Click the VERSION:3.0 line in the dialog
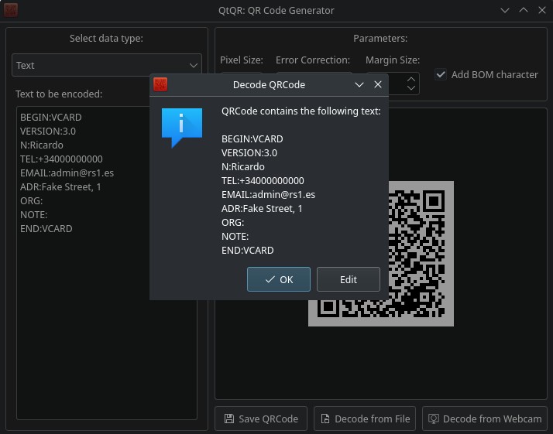Viewport: 553px width, 434px height. coord(249,152)
